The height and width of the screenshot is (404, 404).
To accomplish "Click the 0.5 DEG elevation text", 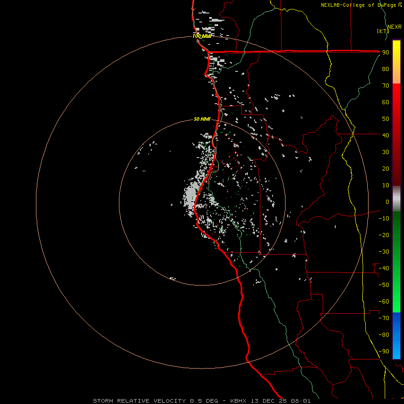I will coord(204,401).
